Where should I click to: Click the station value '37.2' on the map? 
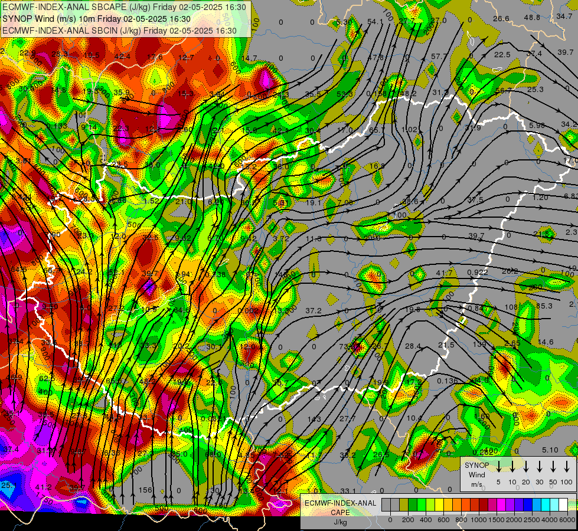click(314, 311)
